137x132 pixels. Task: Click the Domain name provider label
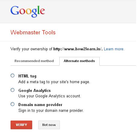(x=40, y=105)
